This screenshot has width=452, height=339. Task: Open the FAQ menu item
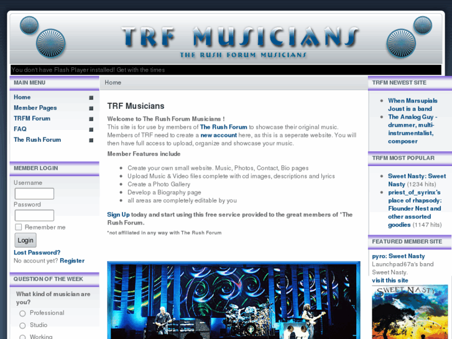(20, 129)
